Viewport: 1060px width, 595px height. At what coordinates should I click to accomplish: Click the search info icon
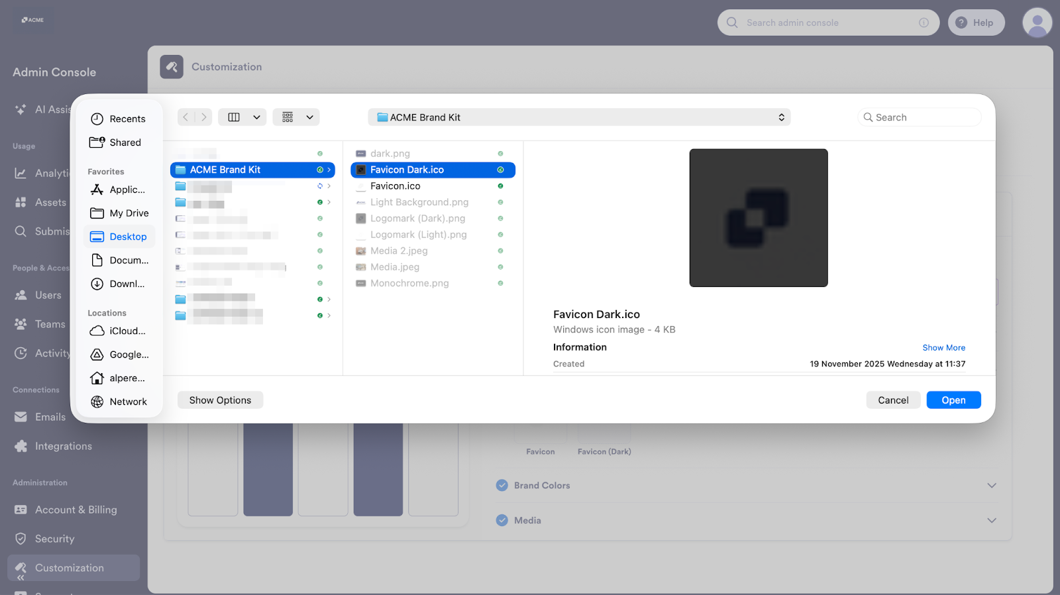924,23
